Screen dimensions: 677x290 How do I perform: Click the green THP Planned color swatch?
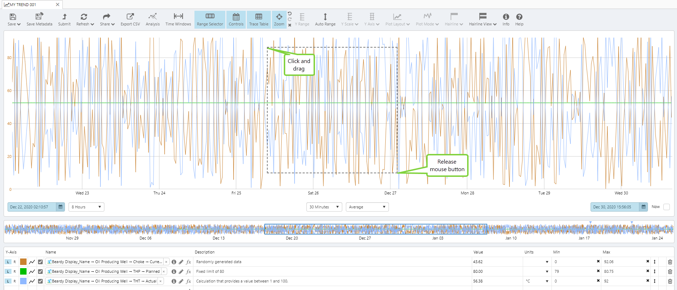coord(23,271)
